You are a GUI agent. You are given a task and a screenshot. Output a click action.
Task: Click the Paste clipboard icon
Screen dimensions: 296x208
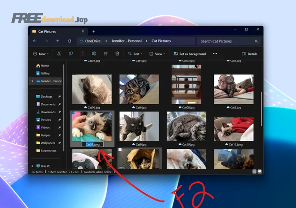tap(82, 54)
